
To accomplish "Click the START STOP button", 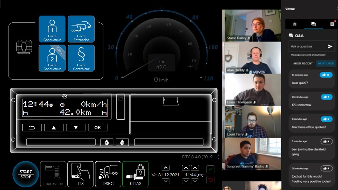I will [x=26, y=174].
